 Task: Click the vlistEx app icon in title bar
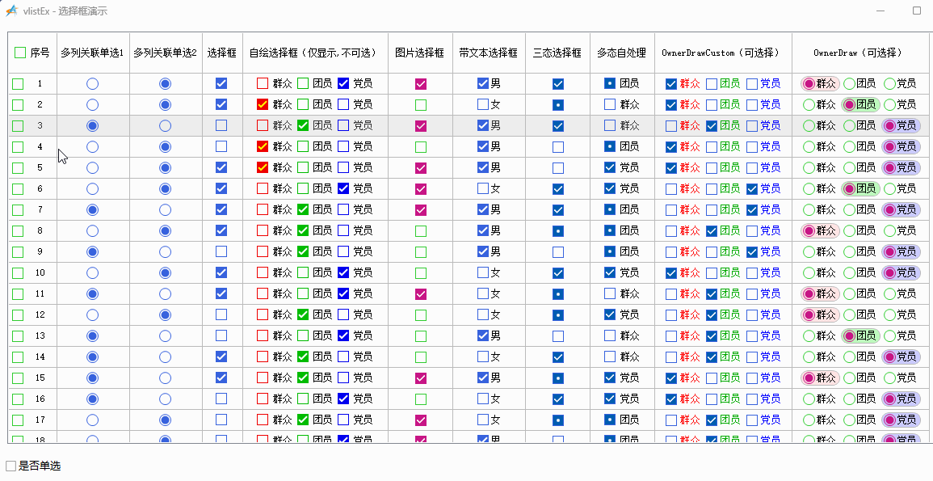coord(12,11)
